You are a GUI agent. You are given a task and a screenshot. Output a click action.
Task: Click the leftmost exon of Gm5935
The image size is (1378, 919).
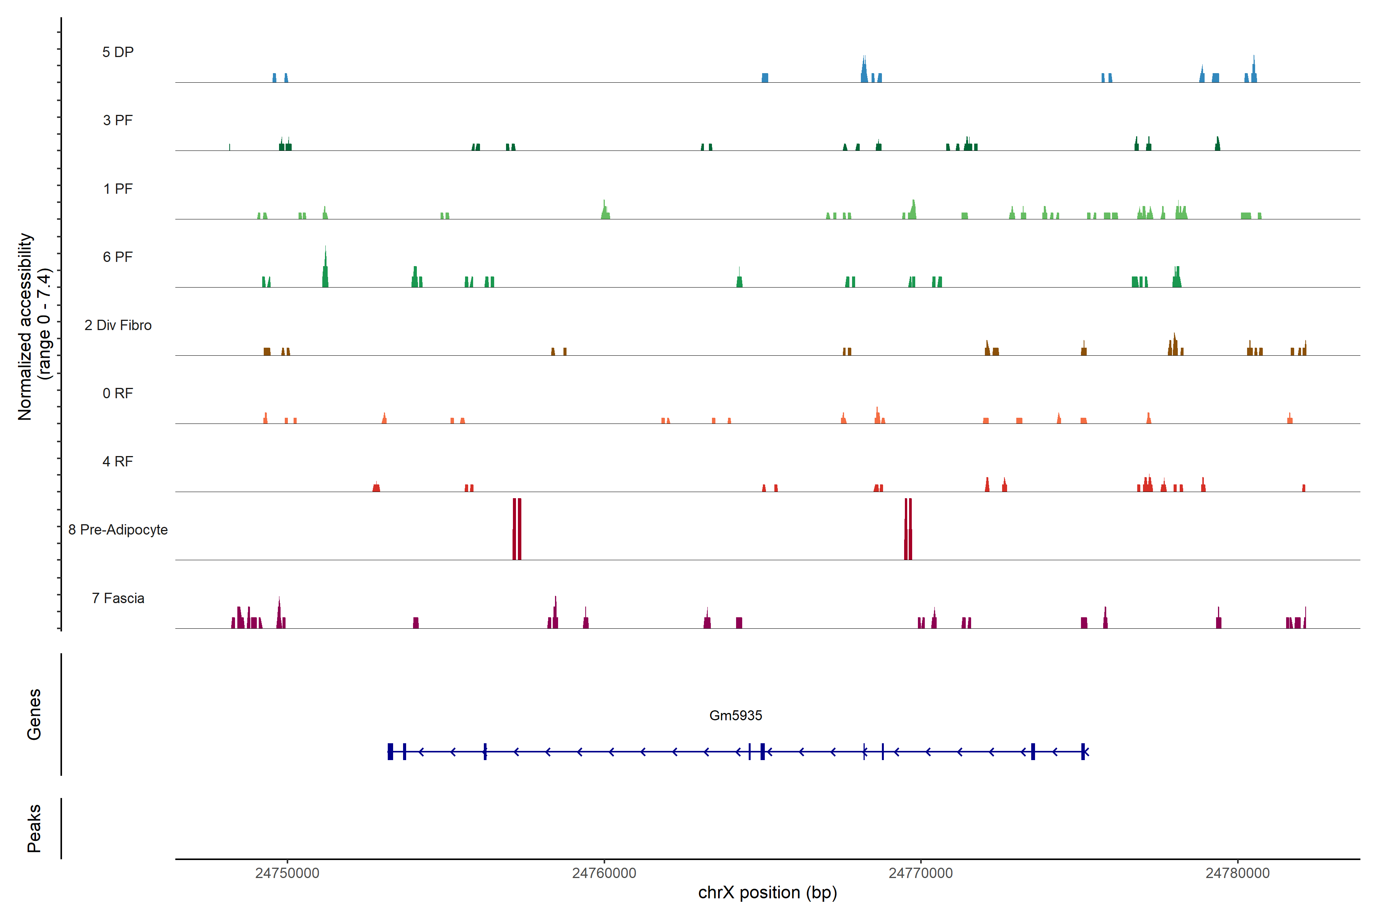[390, 751]
